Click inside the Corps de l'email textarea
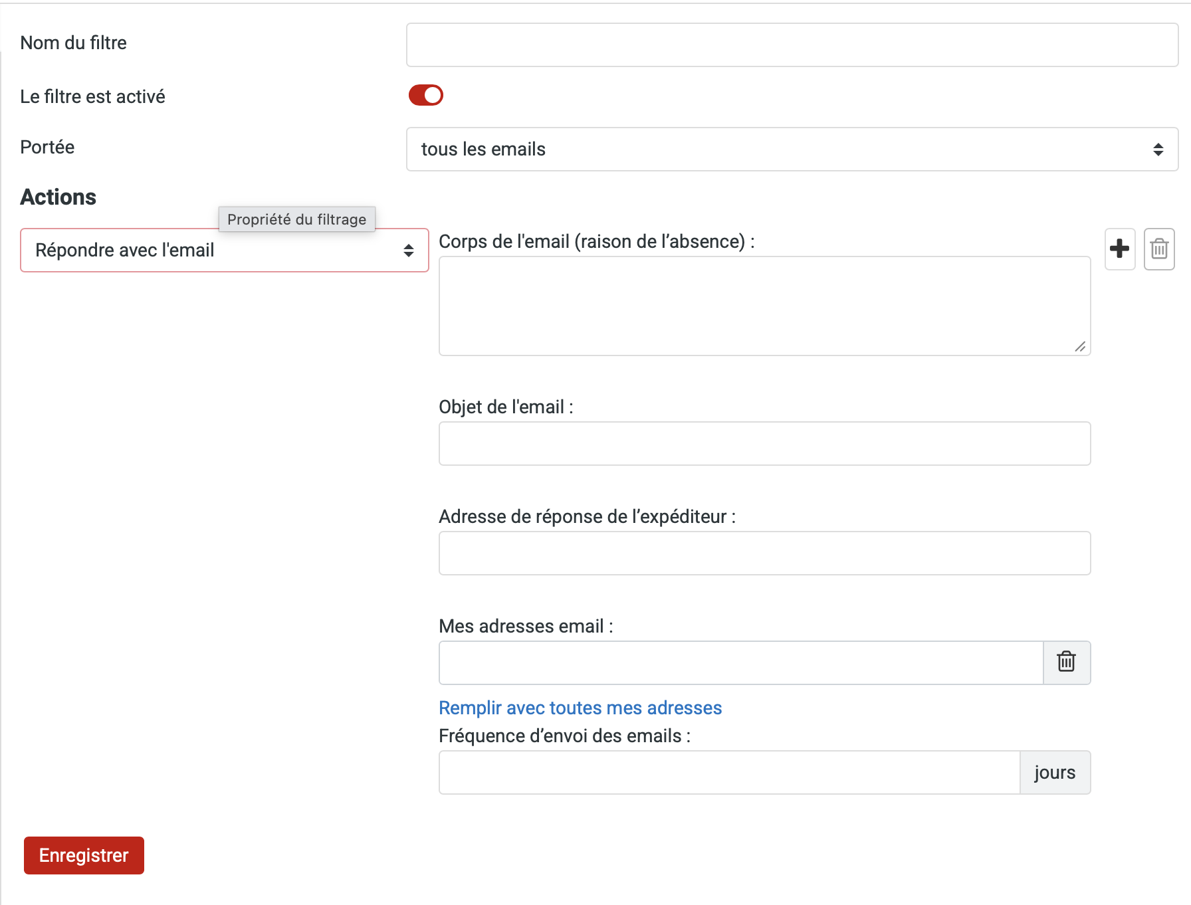Image resolution: width=1191 pixels, height=905 pixels. click(764, 306)
